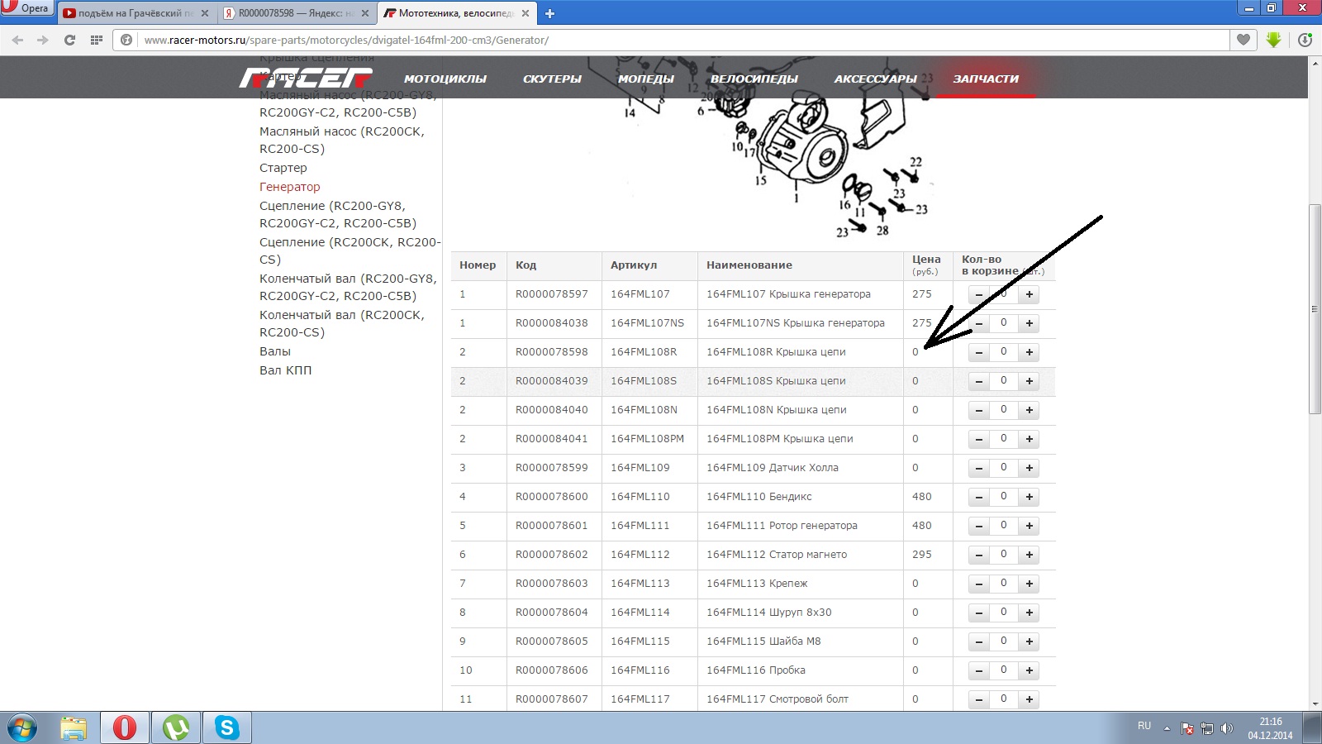The height and width of the screenshot is (744, 1322).
Task: Increase quantity for 164FML107NS Крышка генератора
Action: (x=1030, y=323)
